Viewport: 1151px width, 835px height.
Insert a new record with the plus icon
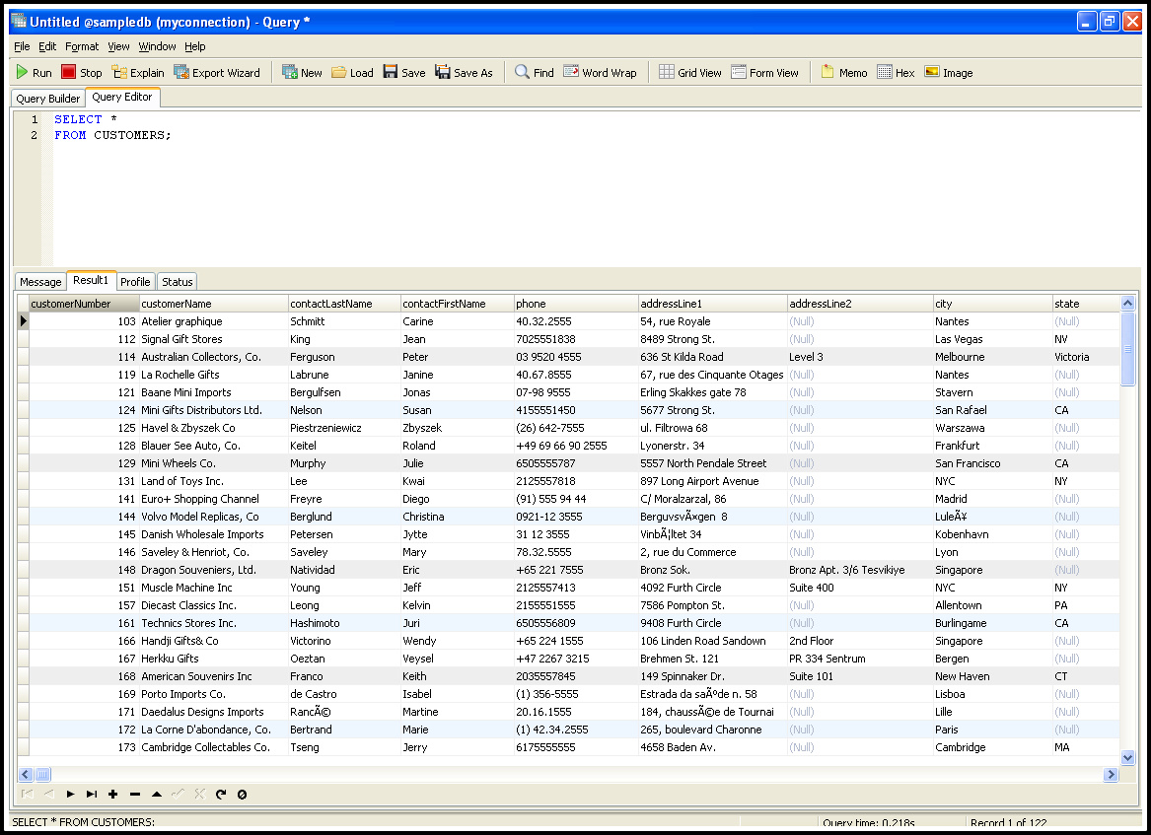coord(113,794)
